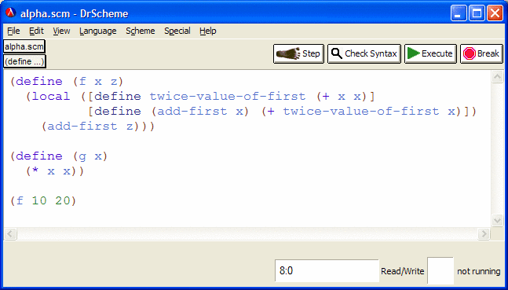Minimize the DrScheme window
The height and width of the screenshot is (290, 508).
tap(458, 13)
